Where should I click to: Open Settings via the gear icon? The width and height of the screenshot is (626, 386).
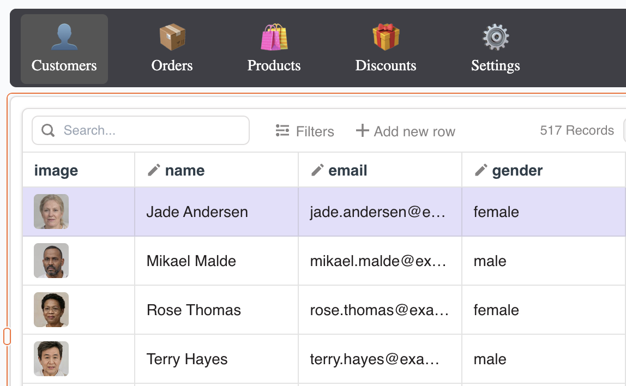click(x=495, y=38)
